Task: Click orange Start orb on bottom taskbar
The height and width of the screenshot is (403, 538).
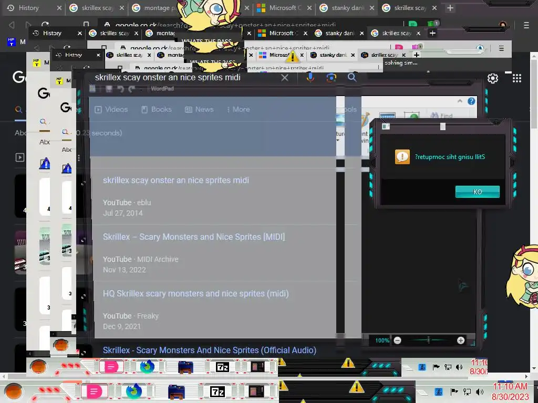Action: click(13, 391)
